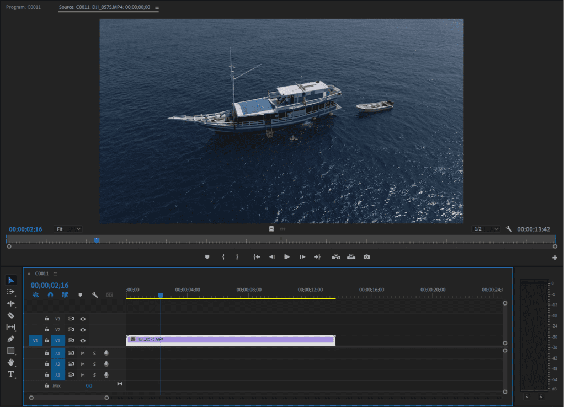
Task: Select the C0011 timeline tab
Action: (x=42, y=274)
